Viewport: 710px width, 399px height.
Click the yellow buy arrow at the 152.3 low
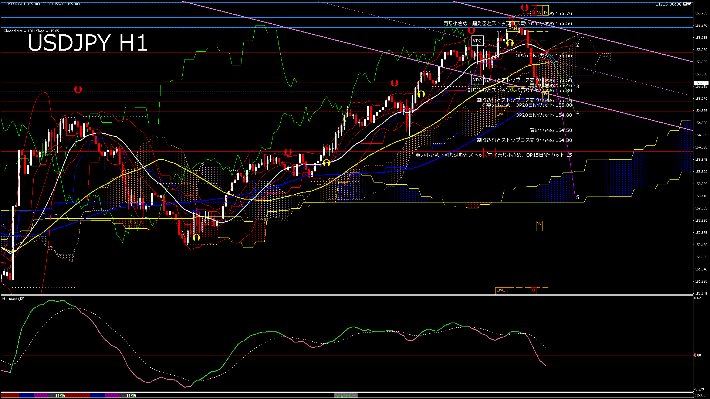pos(196,237)
